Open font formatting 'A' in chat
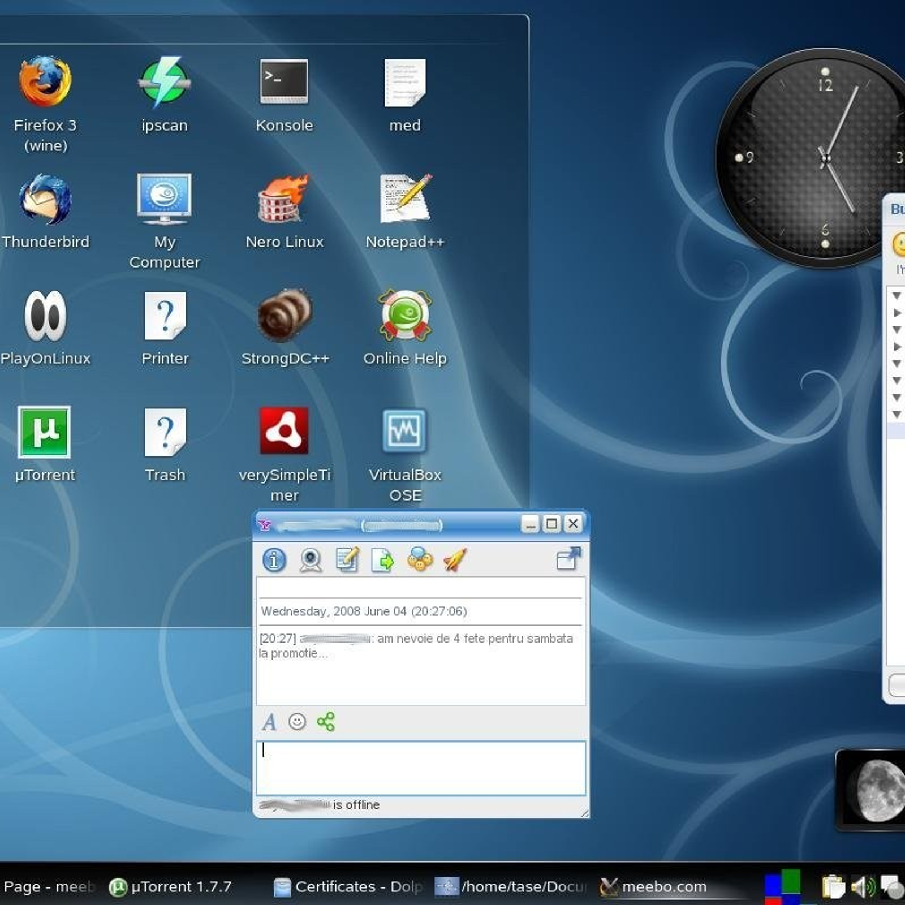This screenshot has height=905, width=905. tap(269, 722)
